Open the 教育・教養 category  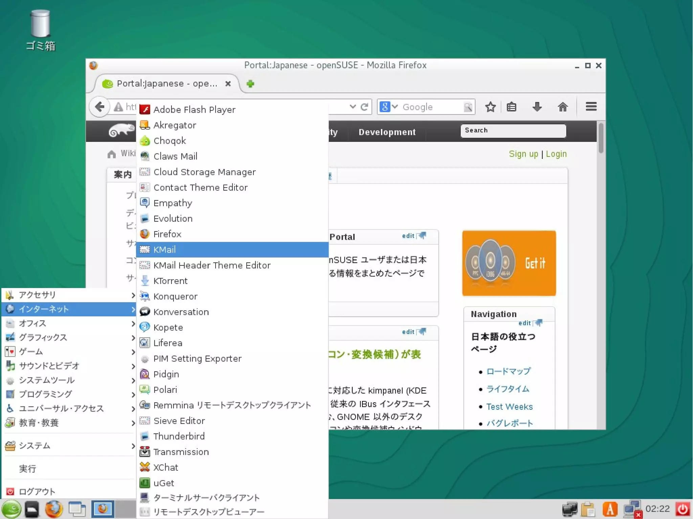pyautogui.click(x=69, y=423)
